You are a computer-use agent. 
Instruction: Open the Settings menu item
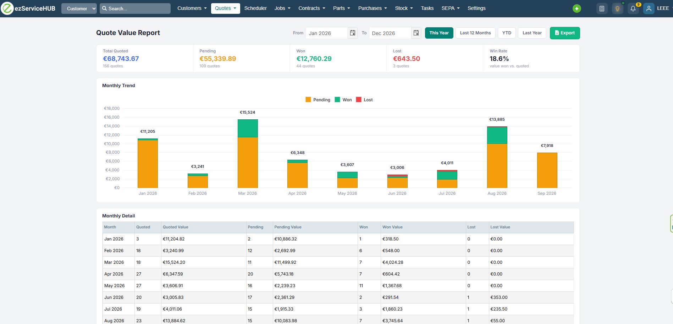pyautogui.click(x=476, y=8)
